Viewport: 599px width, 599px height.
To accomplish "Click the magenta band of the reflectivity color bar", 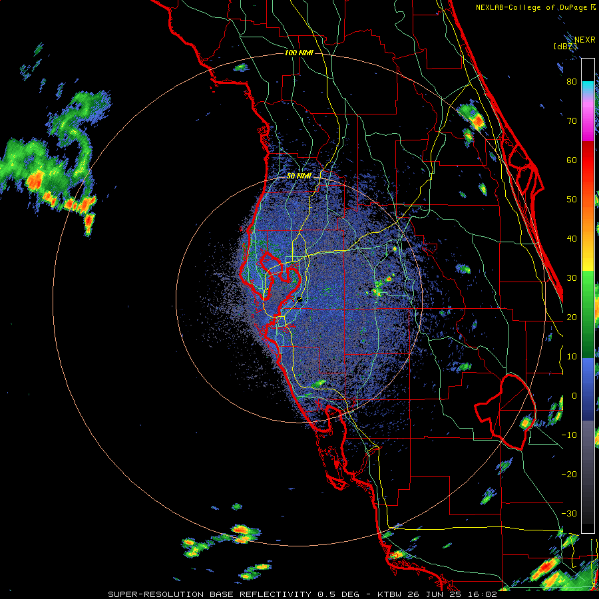I will point(588,122).
